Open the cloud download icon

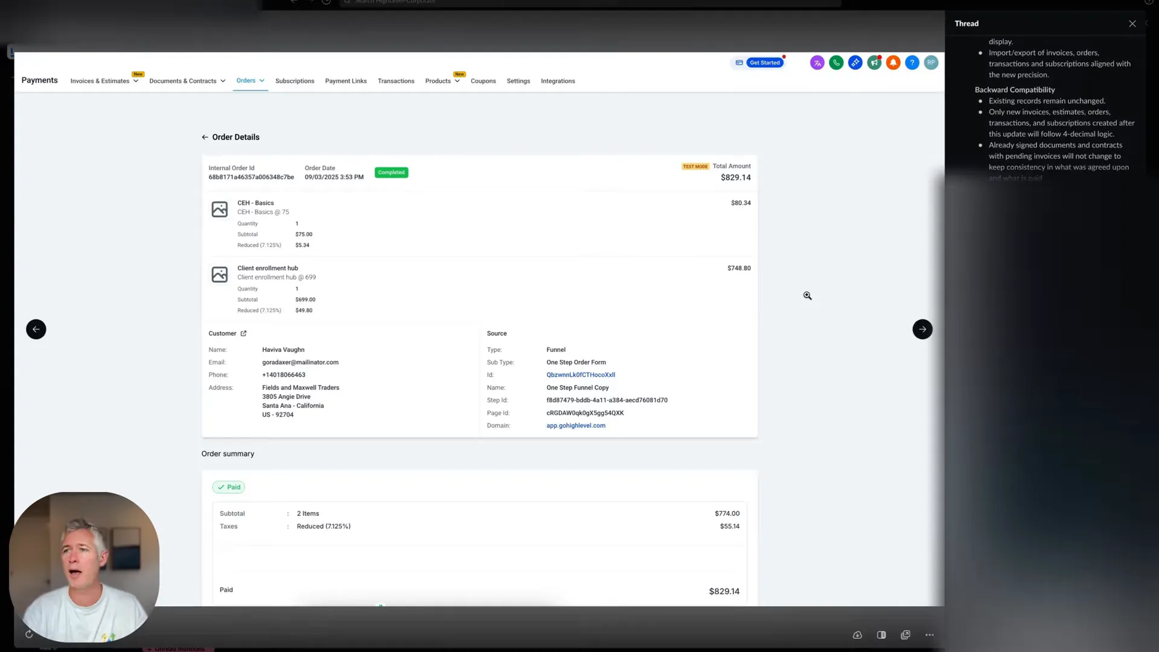click(x=857, y=635)
